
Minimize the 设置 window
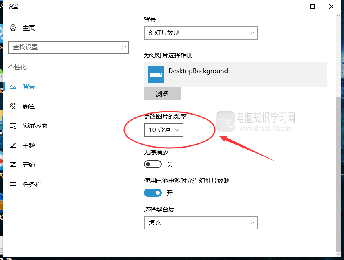tap(294, 7)
